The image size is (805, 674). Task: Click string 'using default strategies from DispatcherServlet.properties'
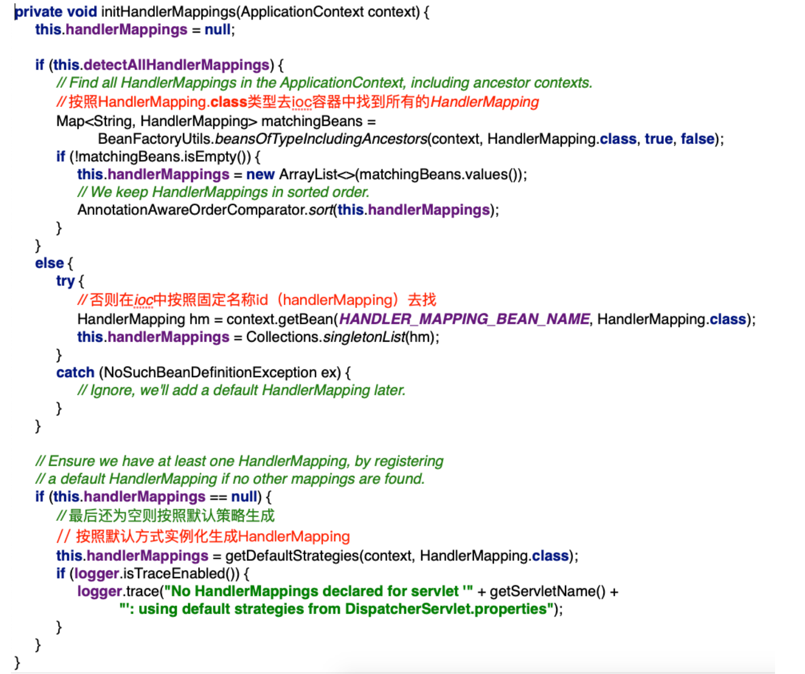coord(337,609)
